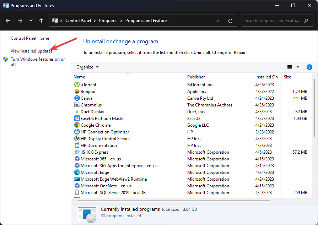The image size is (318, 225).
Task: Open View installed updates link
Action: pyautogui.click(x=31, y=51)
